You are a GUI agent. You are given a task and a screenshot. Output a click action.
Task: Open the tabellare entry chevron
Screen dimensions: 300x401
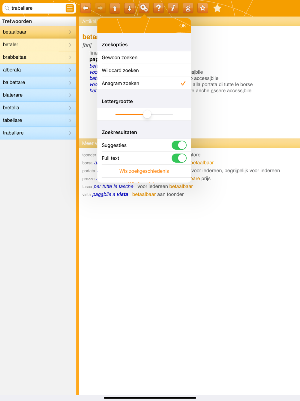(x=70, y=121)
